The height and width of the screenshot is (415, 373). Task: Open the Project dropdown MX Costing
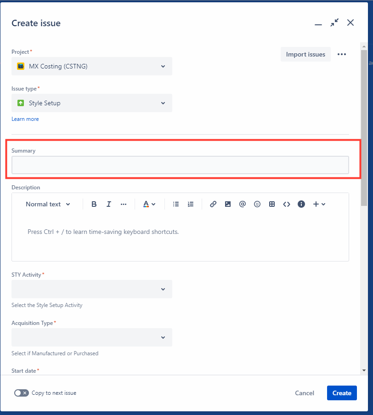click(92, 66)
